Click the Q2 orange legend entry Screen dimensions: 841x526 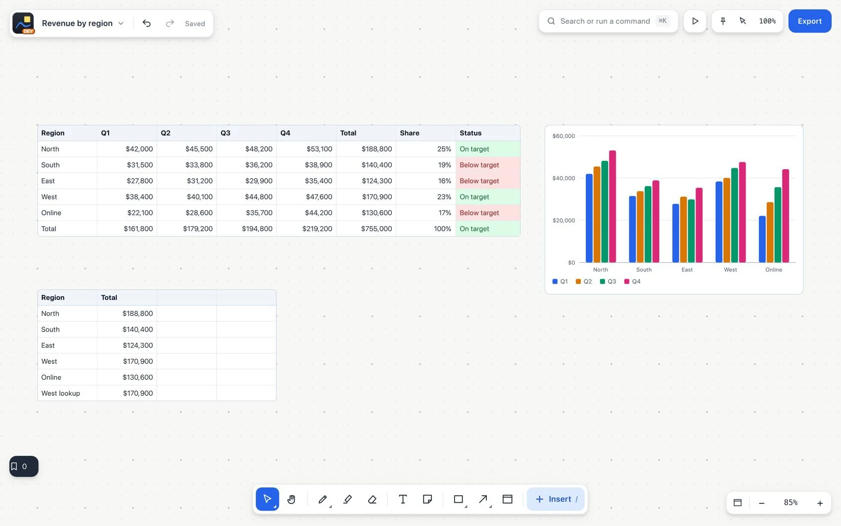(584, 282)
